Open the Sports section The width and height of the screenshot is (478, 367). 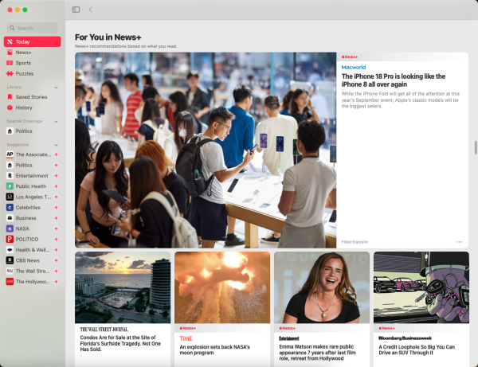coord(33,63)
